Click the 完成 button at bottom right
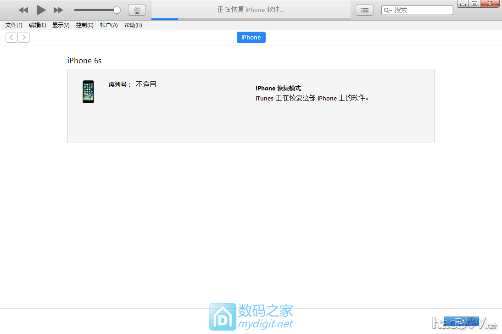The image size is (502, 334). (461, 321)
